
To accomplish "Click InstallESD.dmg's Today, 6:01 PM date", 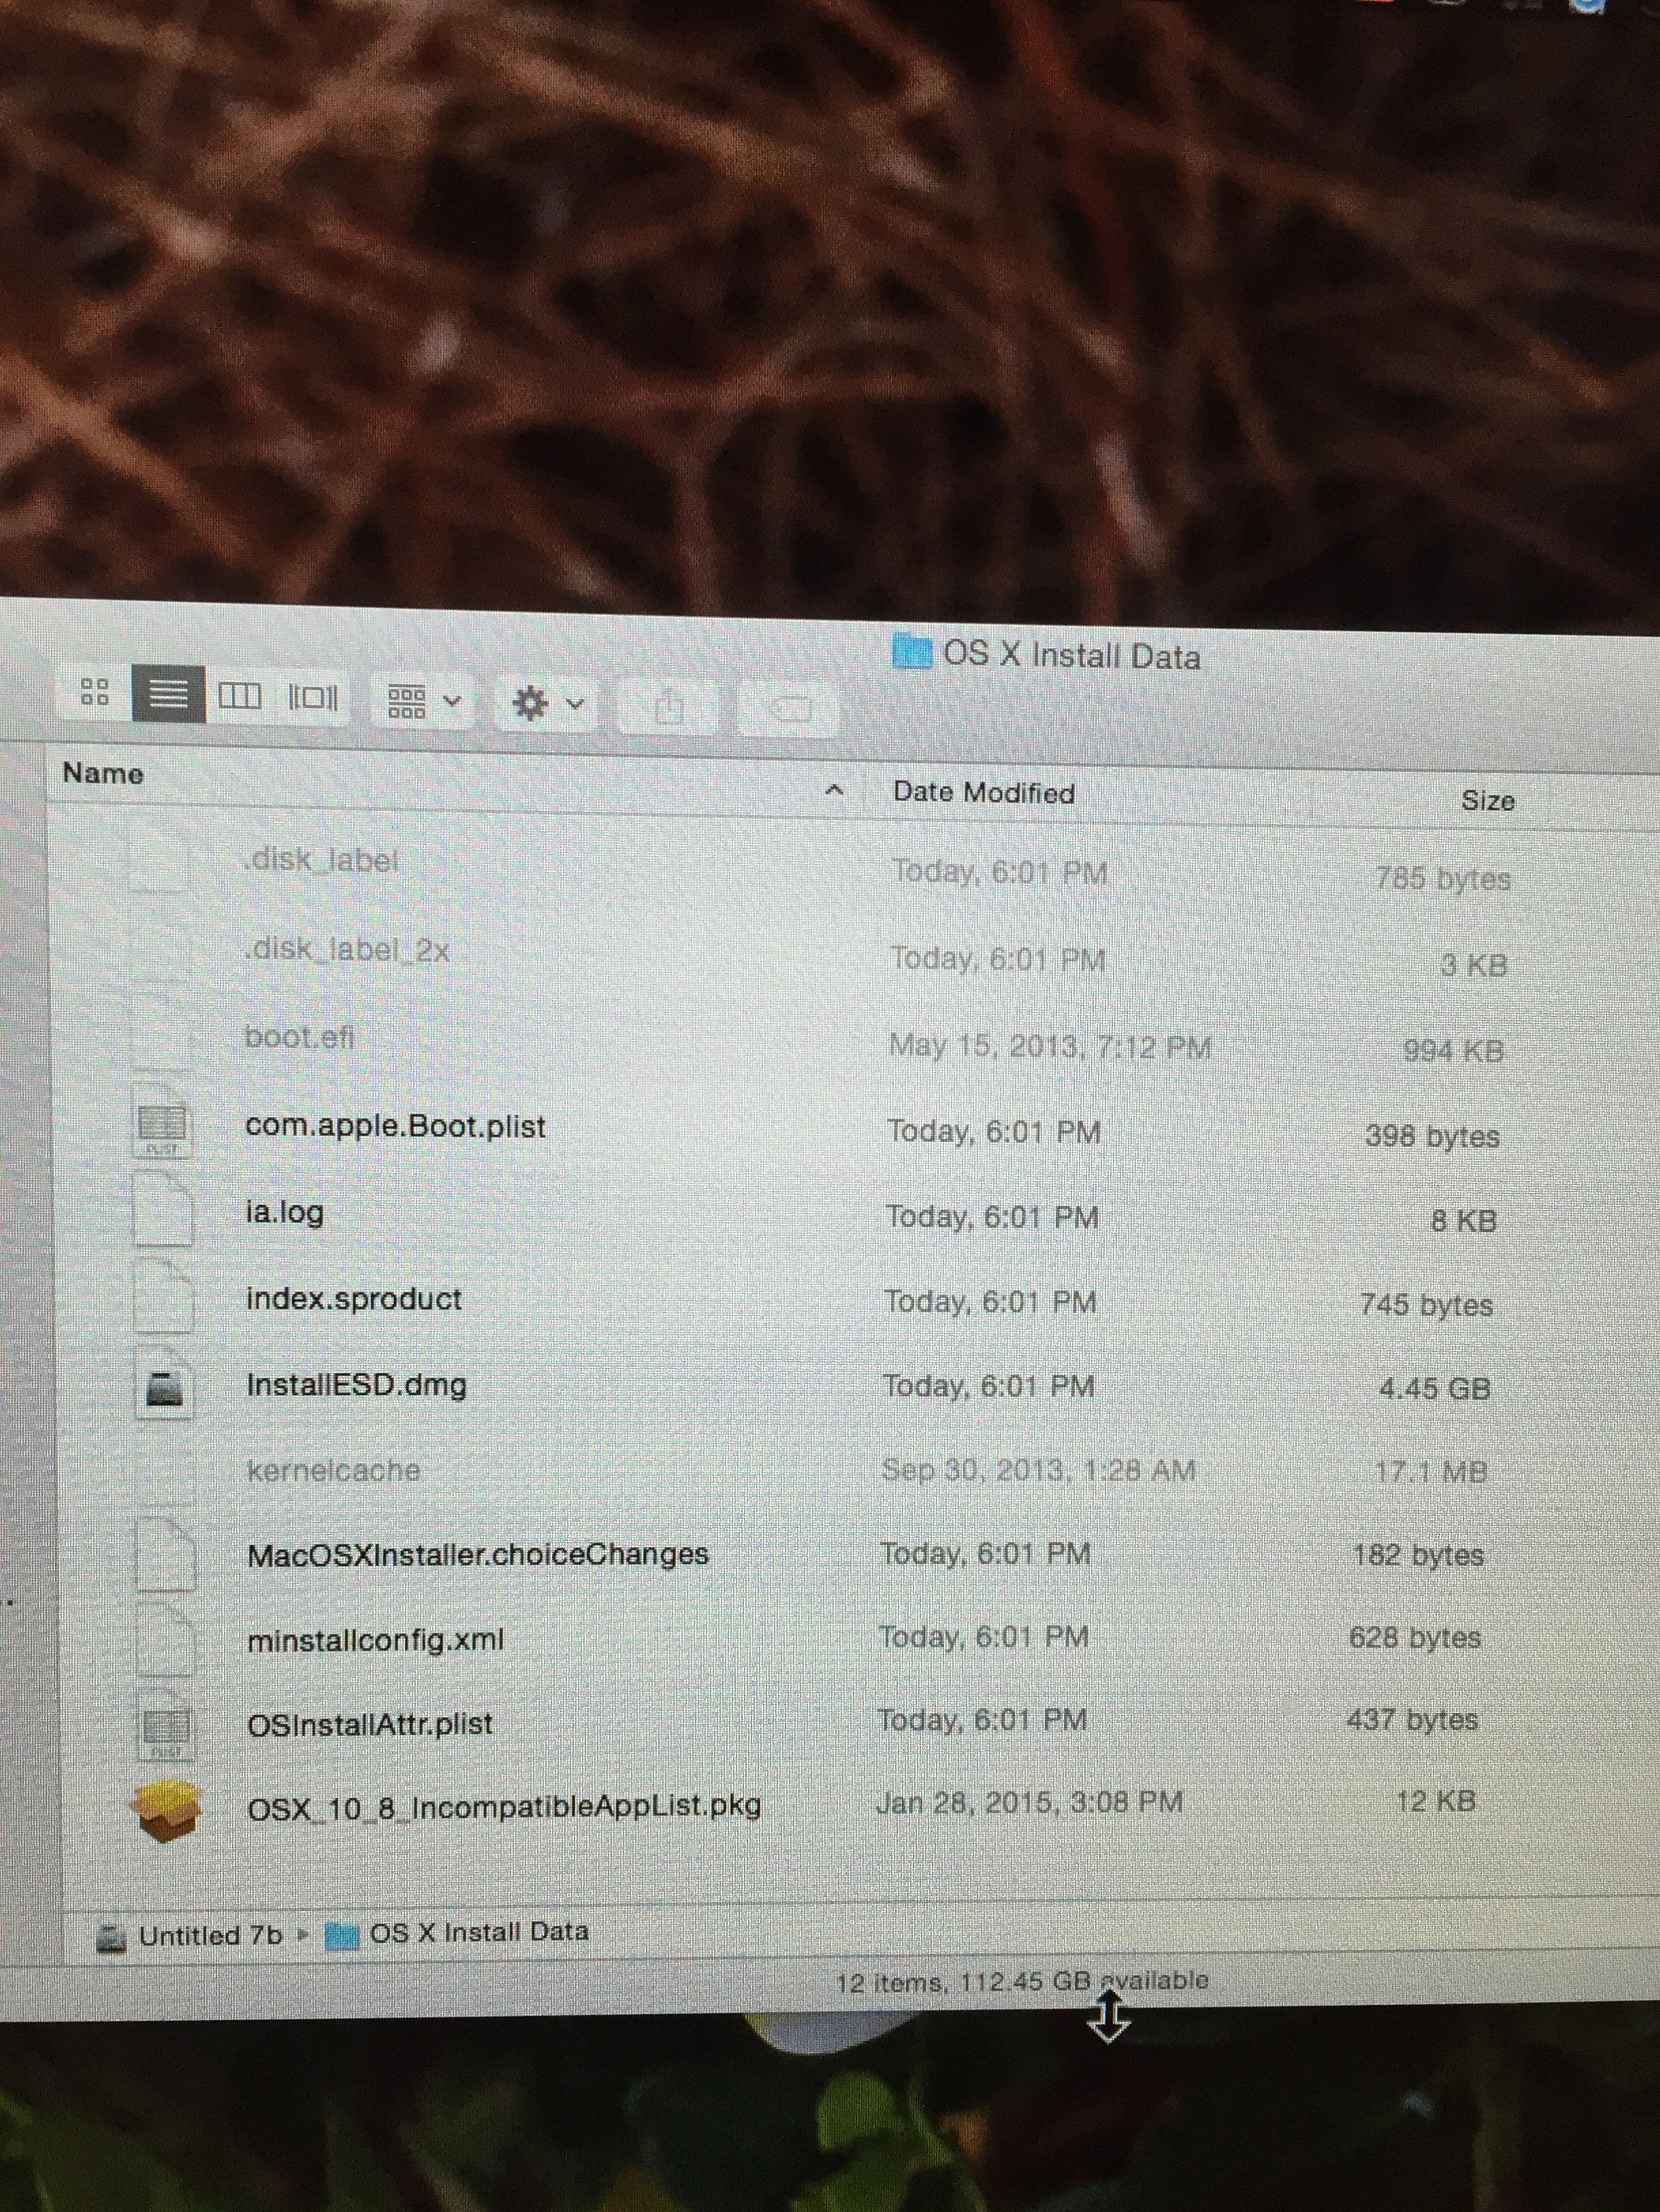I will coord(989,1386).
